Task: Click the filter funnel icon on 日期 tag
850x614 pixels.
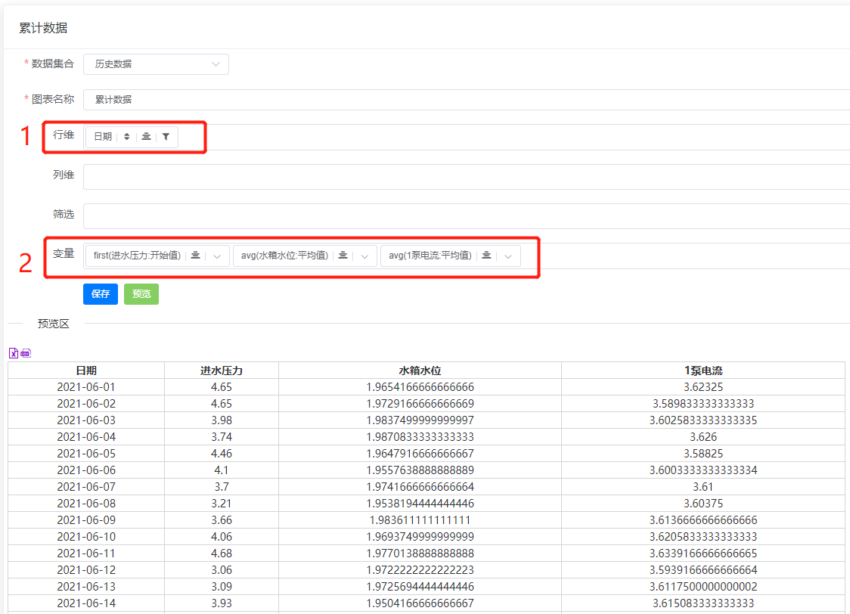Action: pyautogui.click(x=166, y=137)
